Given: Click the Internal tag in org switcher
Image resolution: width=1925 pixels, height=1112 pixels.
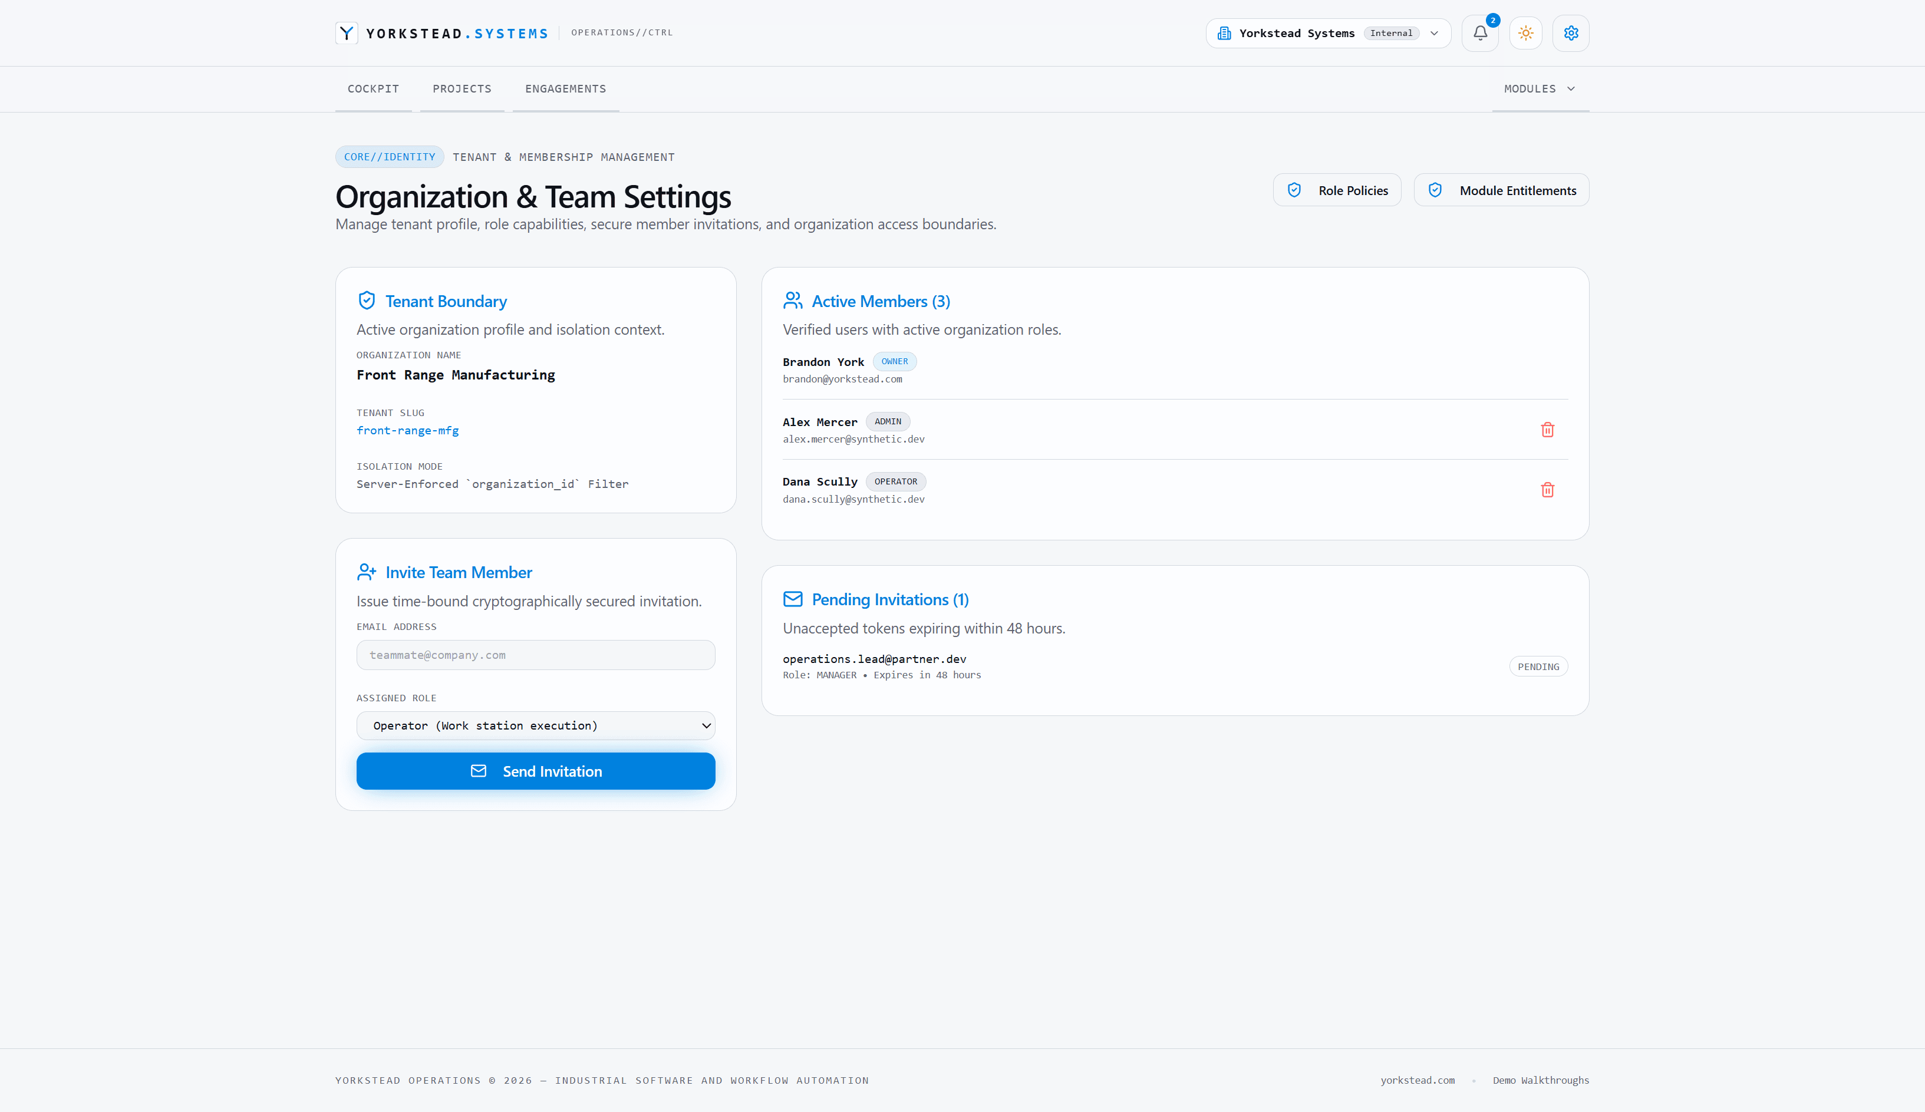Looking at the screenshot, I should pos(1391,33).
